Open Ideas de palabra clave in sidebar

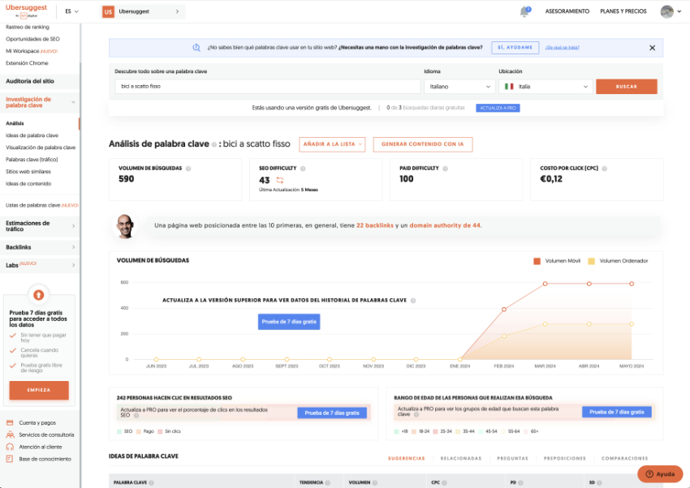(32, 135)
